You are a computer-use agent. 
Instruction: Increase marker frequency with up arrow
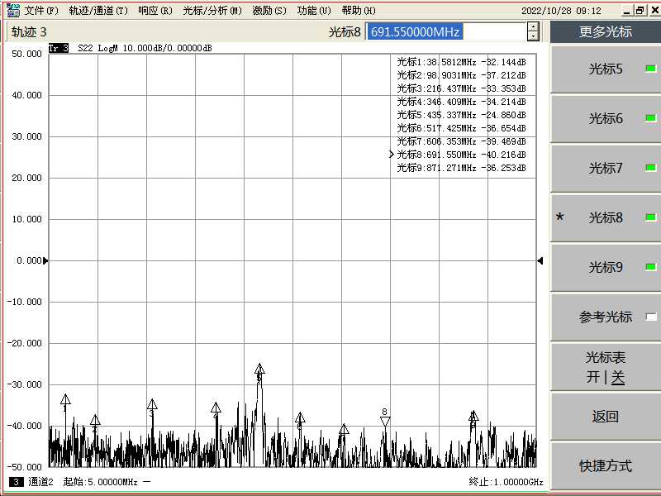pos(533,27)
